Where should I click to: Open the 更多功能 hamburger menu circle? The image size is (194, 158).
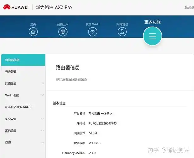click(x=152, y=36)
